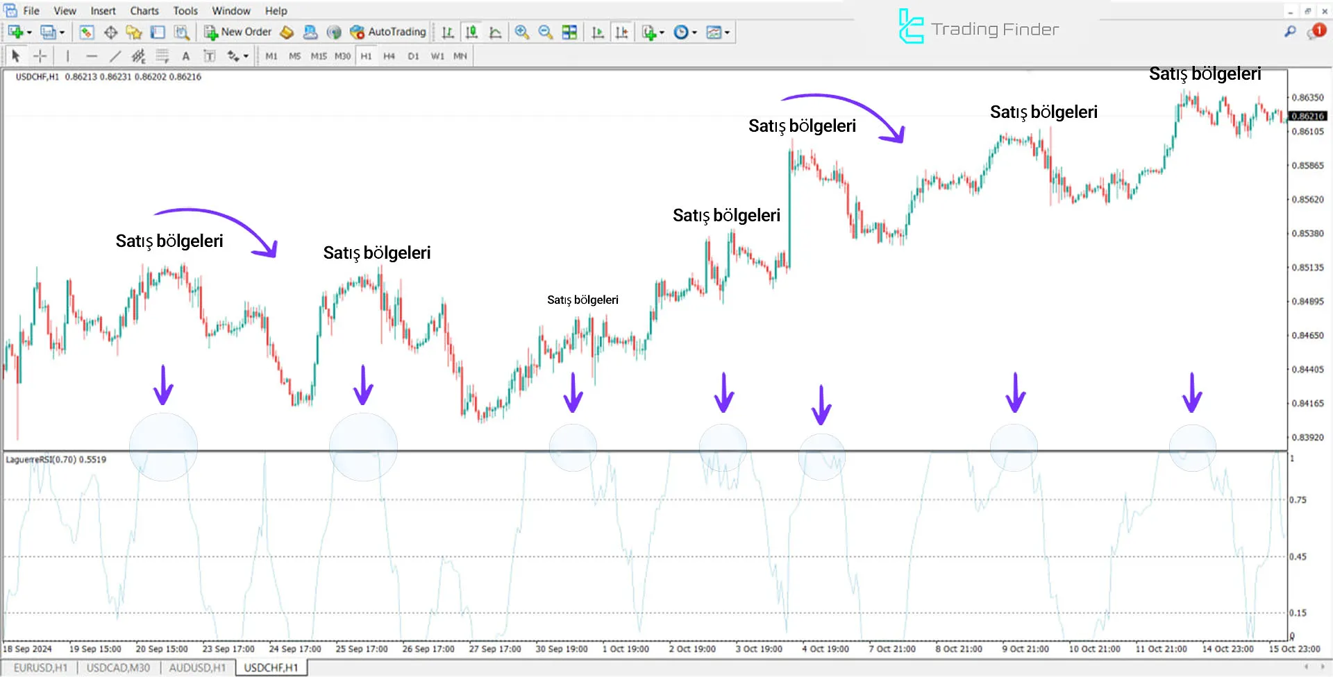Toggle chart shift from right edge
Viewport: 1333px width, 677px height.
[622, 32]
